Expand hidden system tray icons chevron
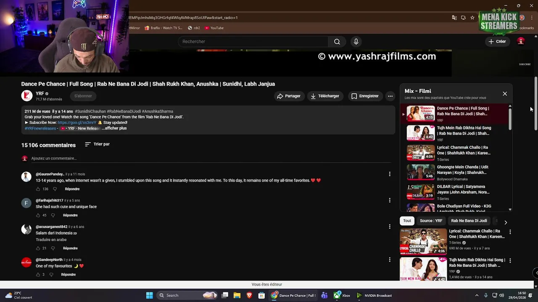This screenshot has width=538, height=302. [x=477, y=295]
